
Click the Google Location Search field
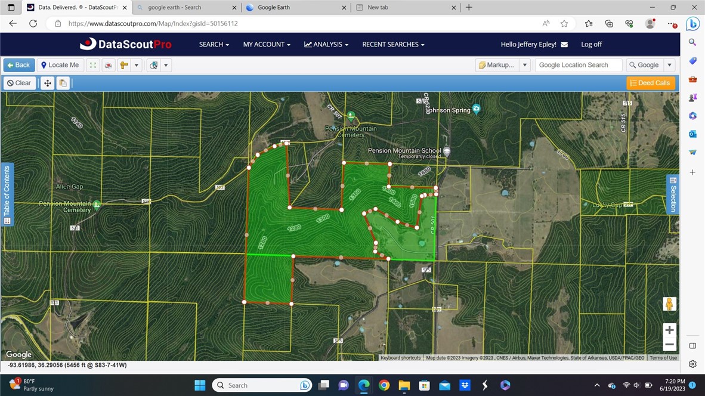tap(578, 65)
